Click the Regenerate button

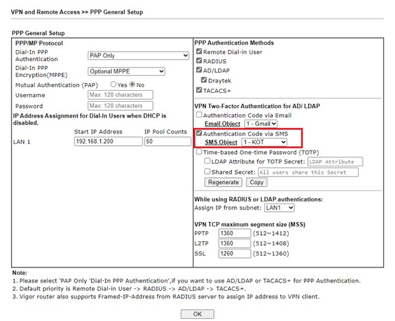pos(223,182)
